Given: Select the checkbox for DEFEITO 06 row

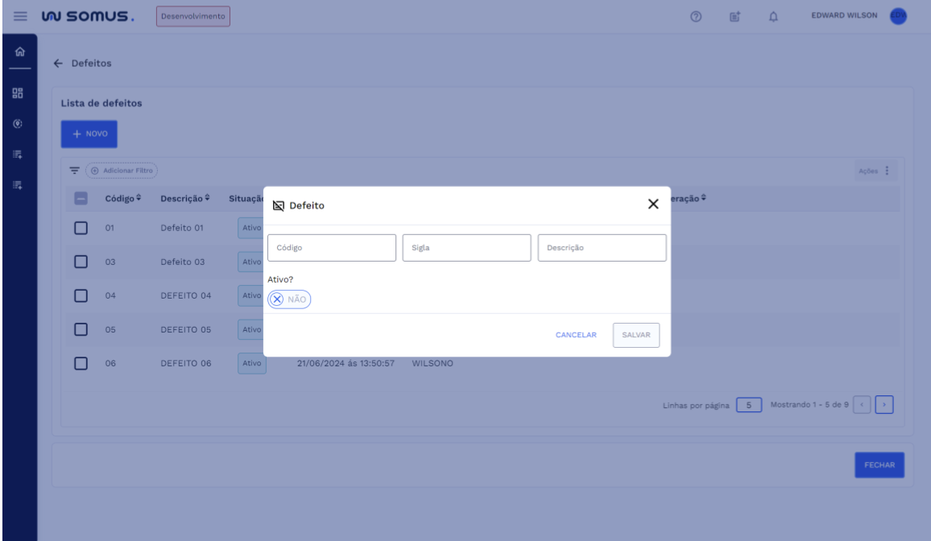Looking at the screenshot, I should pos(81,363).
